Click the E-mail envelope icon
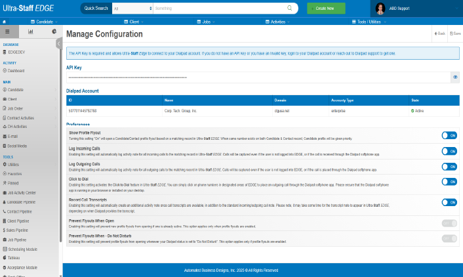The image size is (463, 277). 5,137
